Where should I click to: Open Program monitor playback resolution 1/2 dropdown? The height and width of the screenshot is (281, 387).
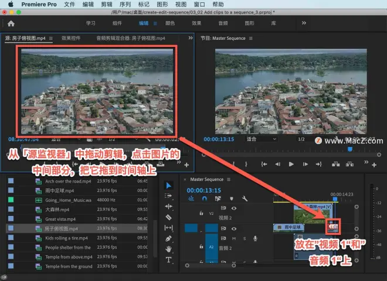pos(301,139)
